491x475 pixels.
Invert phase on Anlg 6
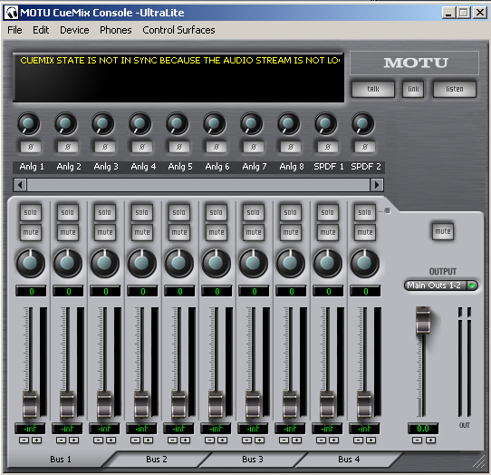pos(217,147)
